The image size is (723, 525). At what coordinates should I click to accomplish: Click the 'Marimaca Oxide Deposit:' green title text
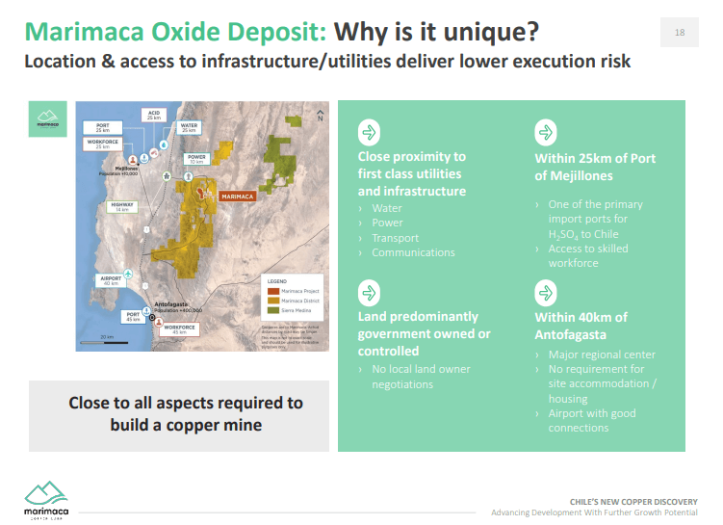click(175, 32)
